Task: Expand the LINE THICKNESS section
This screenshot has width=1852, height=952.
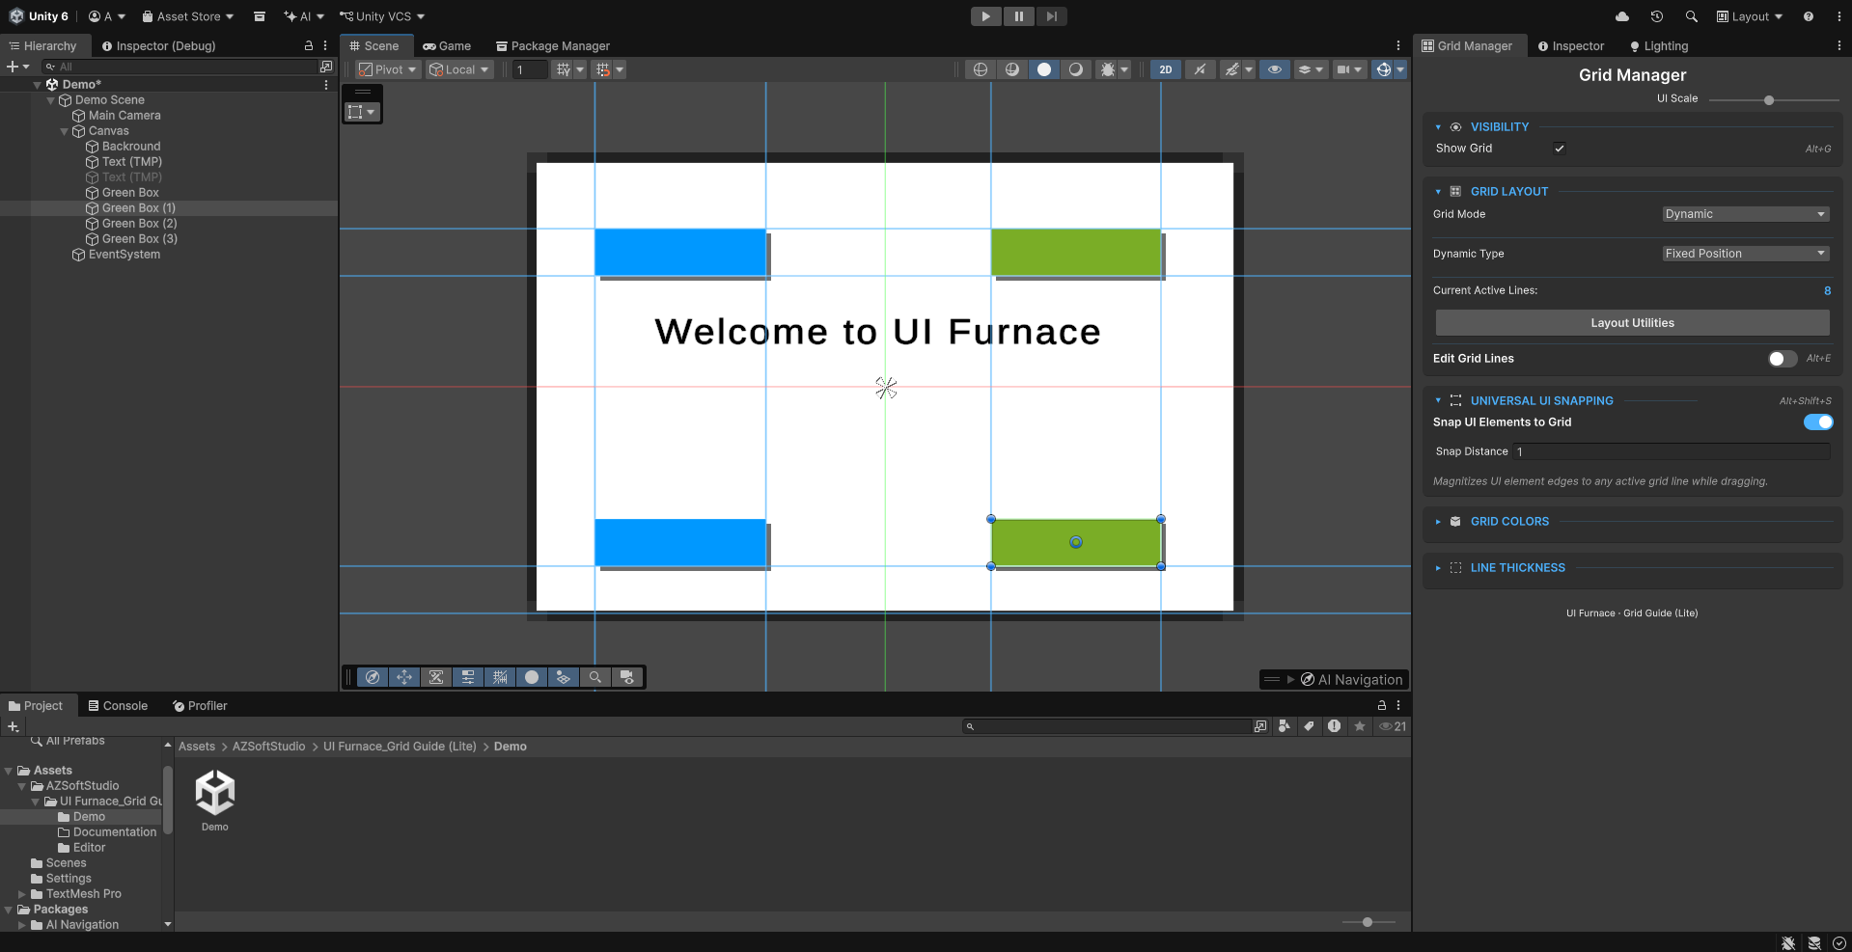Action: (x=1517, y=568)
